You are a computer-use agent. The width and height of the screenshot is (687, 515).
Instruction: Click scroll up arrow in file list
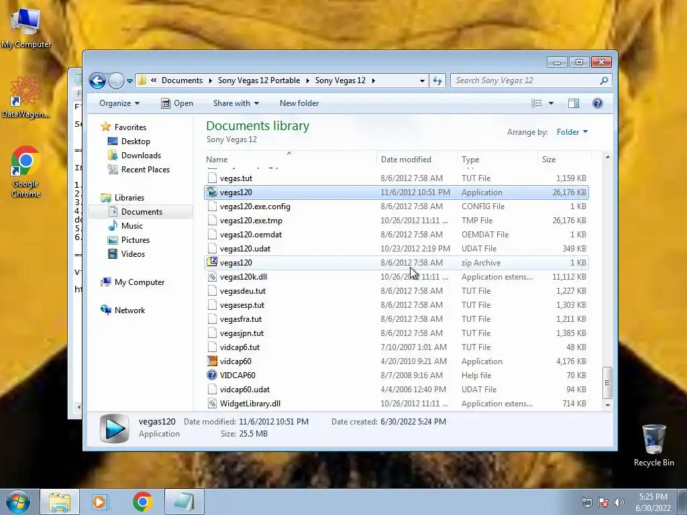pyautogui.click(x=608, y=157)
